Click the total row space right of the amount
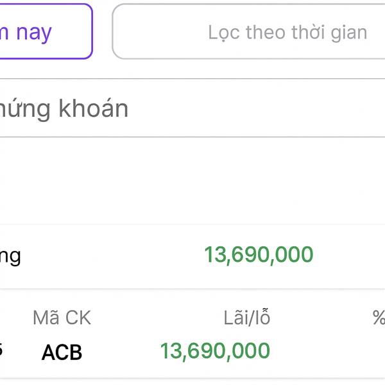This screenshot has width=385, height=385. [x=350, y=256]
